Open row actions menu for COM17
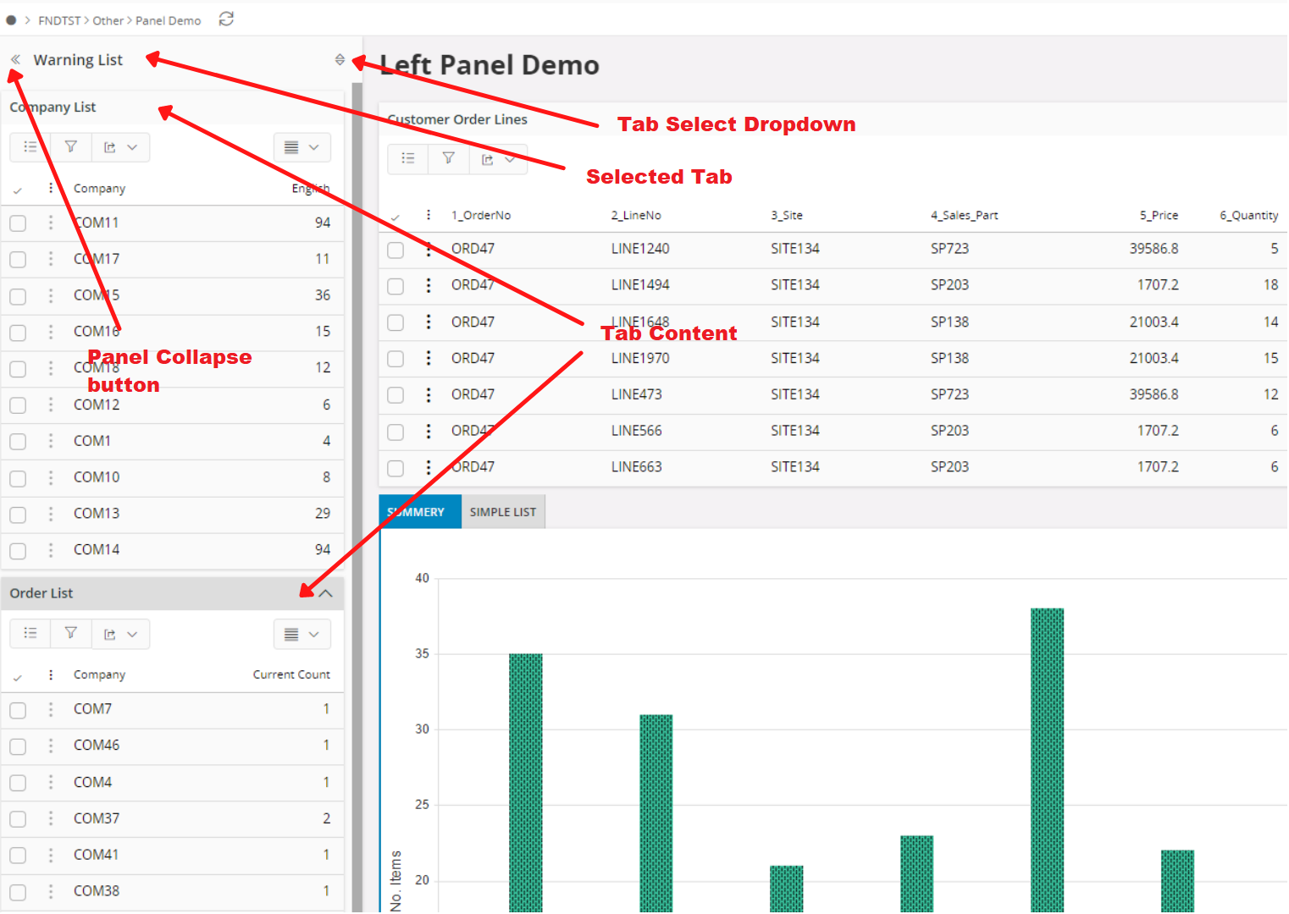 point(51,259)
